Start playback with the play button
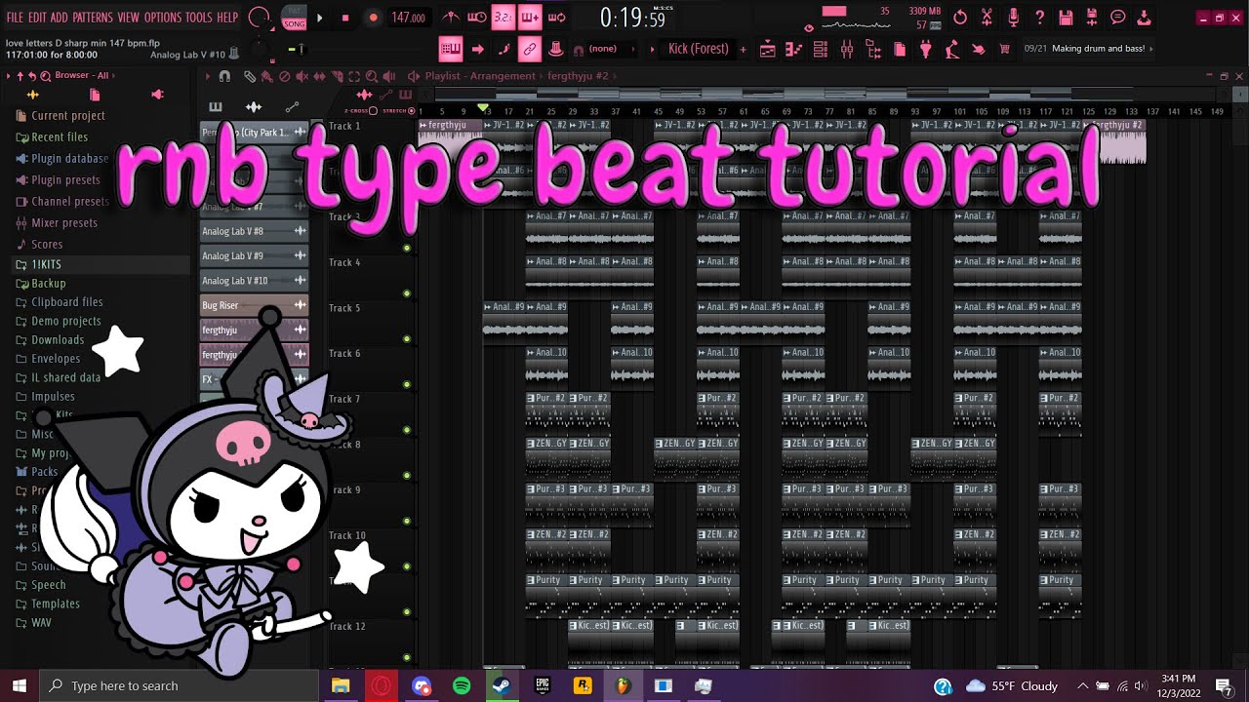Image resolution: width=1249 pixels, height=702 pixels. pyautogui.click(x=319, y=18)
